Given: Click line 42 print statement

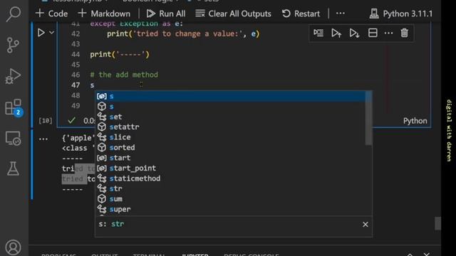Looking at the screenshot, I should click(183, 33).
